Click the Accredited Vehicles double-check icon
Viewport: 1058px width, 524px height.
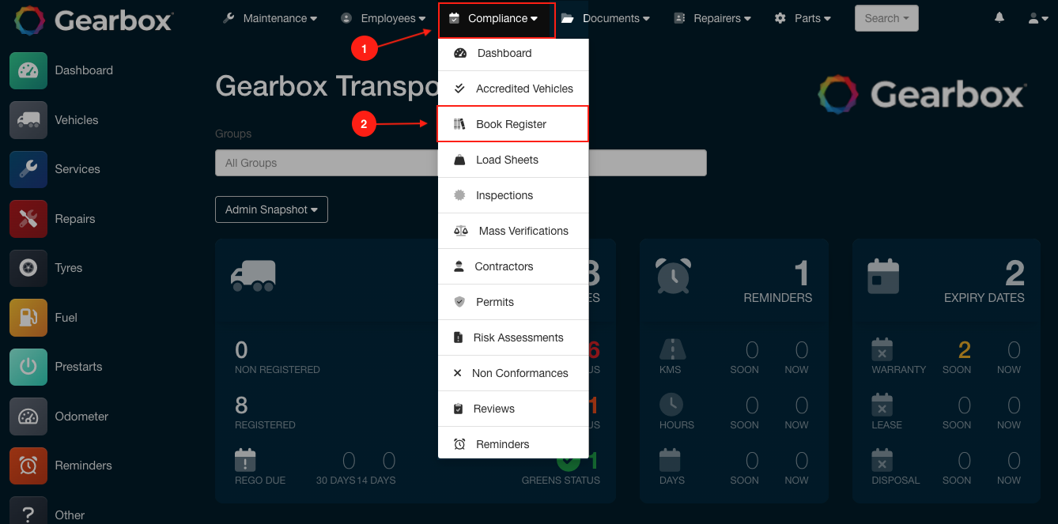459,89
